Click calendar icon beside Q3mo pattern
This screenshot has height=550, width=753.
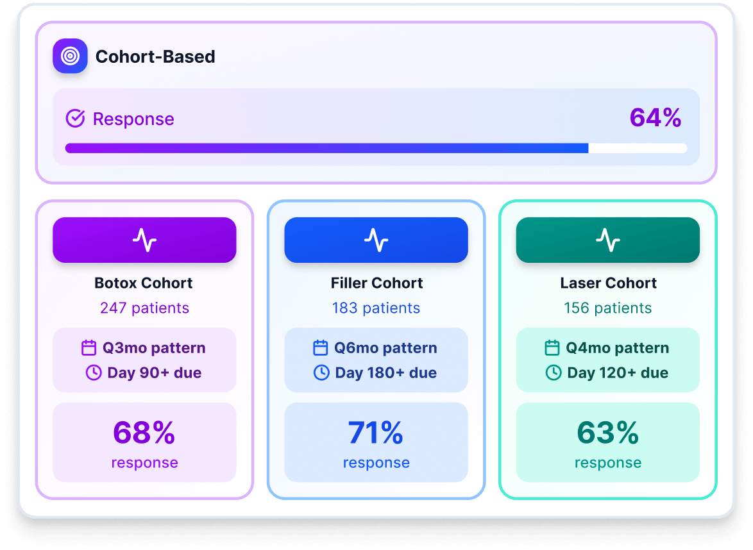[89, 348]
